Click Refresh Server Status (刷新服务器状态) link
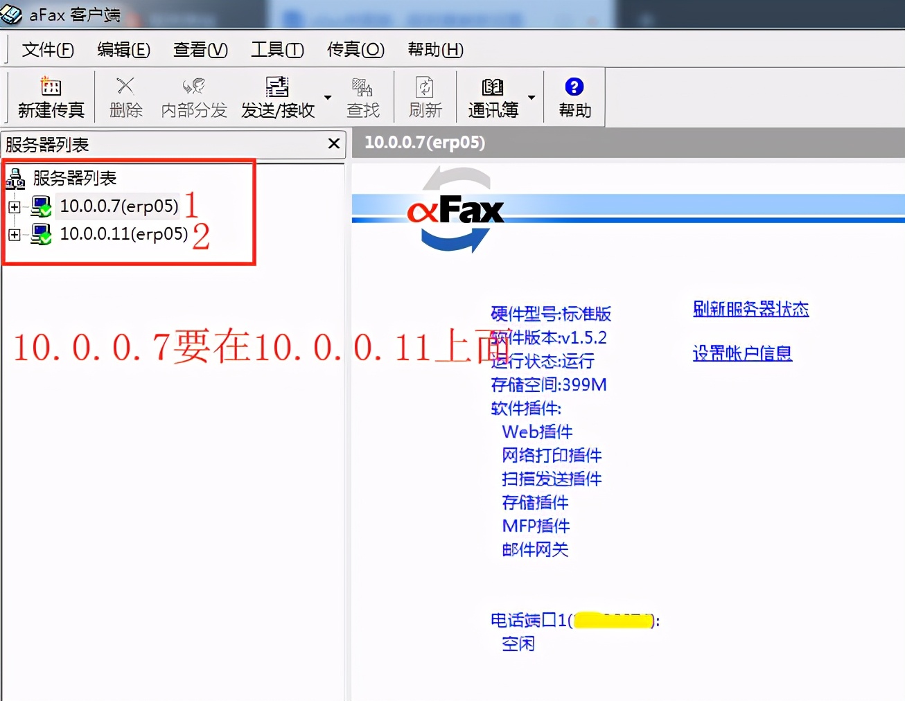905x701 pixels. click(751, 309)
